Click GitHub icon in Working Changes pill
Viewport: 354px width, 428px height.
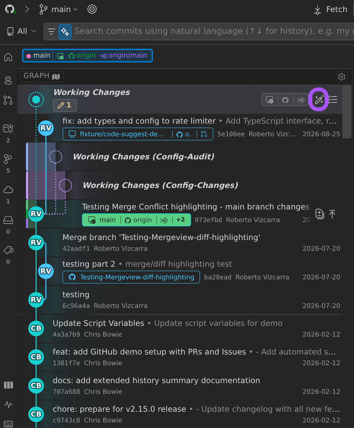285,100
